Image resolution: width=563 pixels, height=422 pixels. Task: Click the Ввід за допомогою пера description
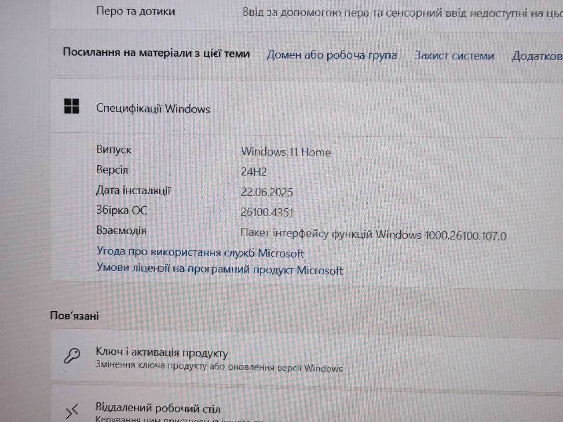402,13
